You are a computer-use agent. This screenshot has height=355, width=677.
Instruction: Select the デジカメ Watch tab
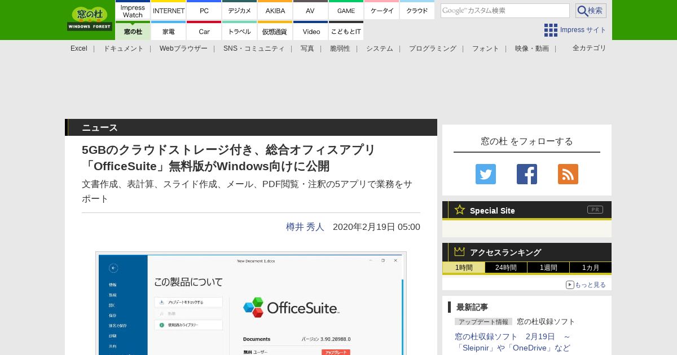coord(240,10)
